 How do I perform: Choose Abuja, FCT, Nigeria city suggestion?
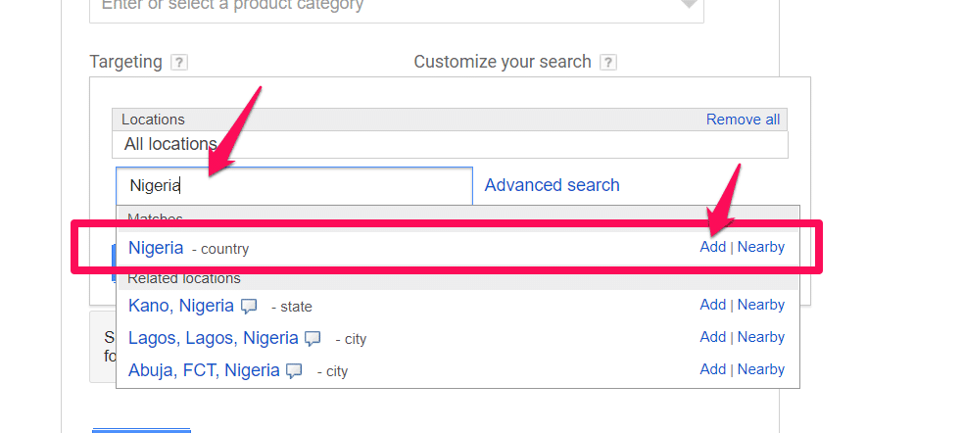tap(204, 370)
